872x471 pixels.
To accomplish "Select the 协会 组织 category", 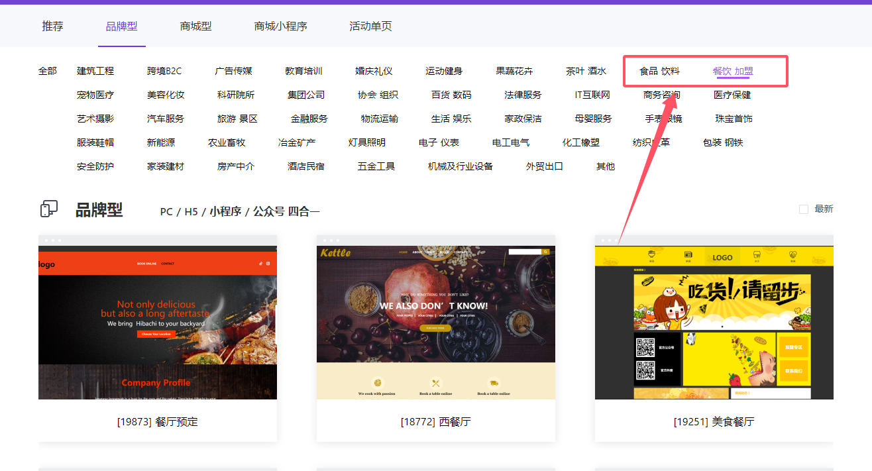I will (378, 95).
